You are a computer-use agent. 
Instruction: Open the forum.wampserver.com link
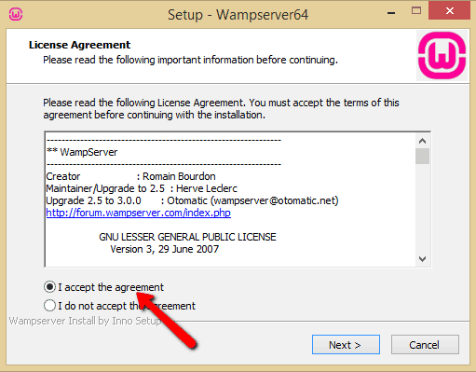[139, 213]
